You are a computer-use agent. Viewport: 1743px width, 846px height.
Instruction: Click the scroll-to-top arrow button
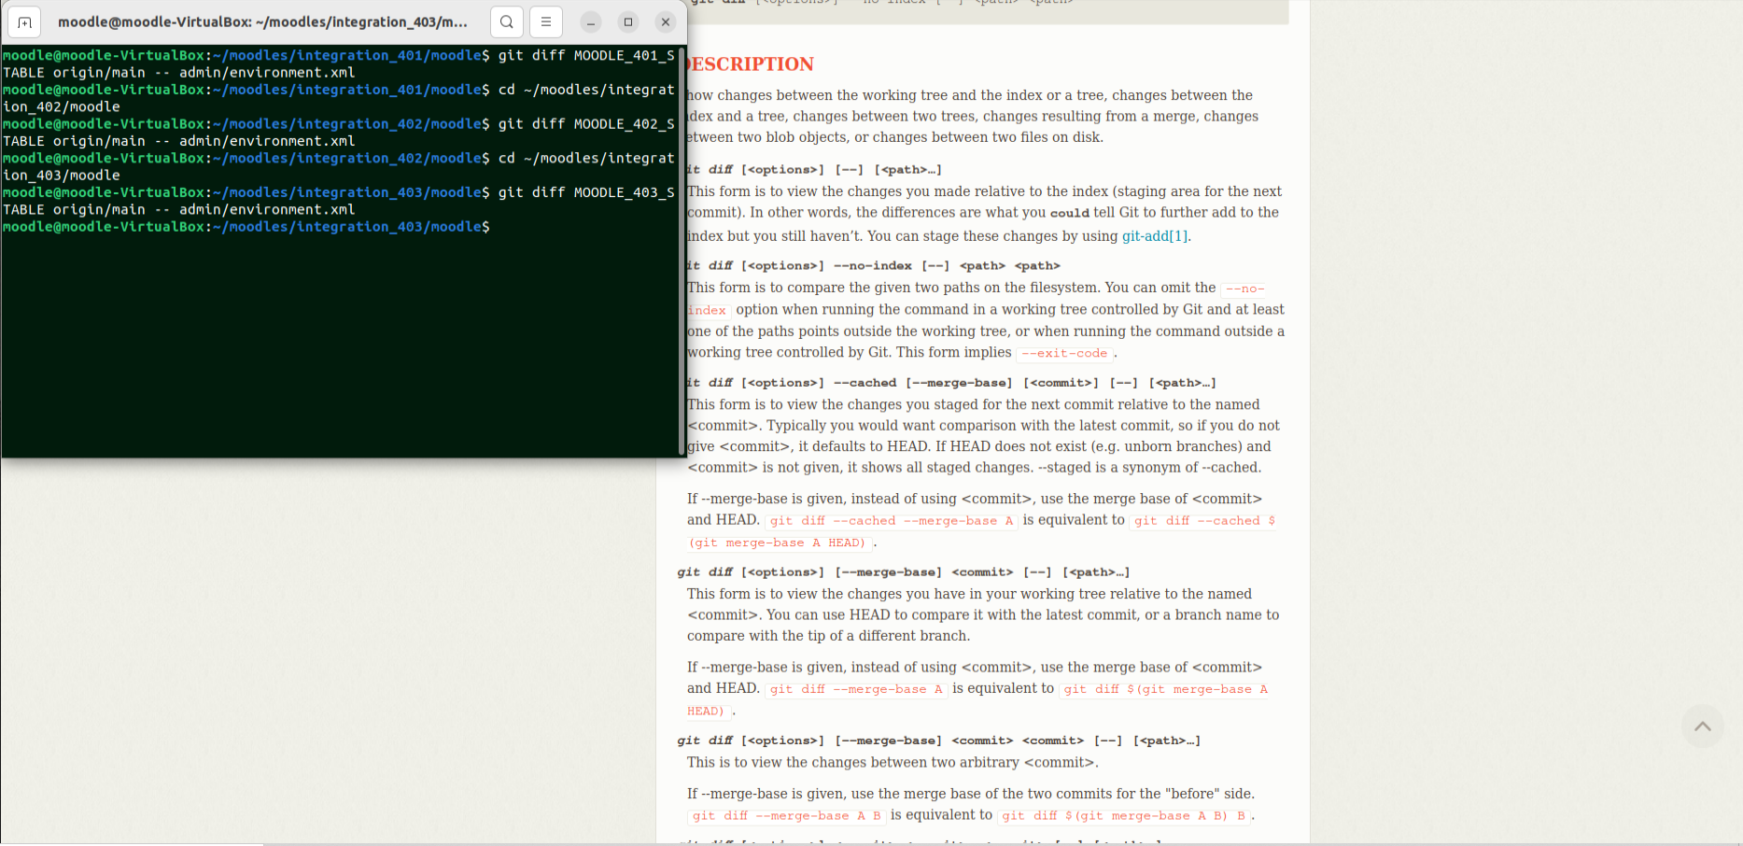1703,726
